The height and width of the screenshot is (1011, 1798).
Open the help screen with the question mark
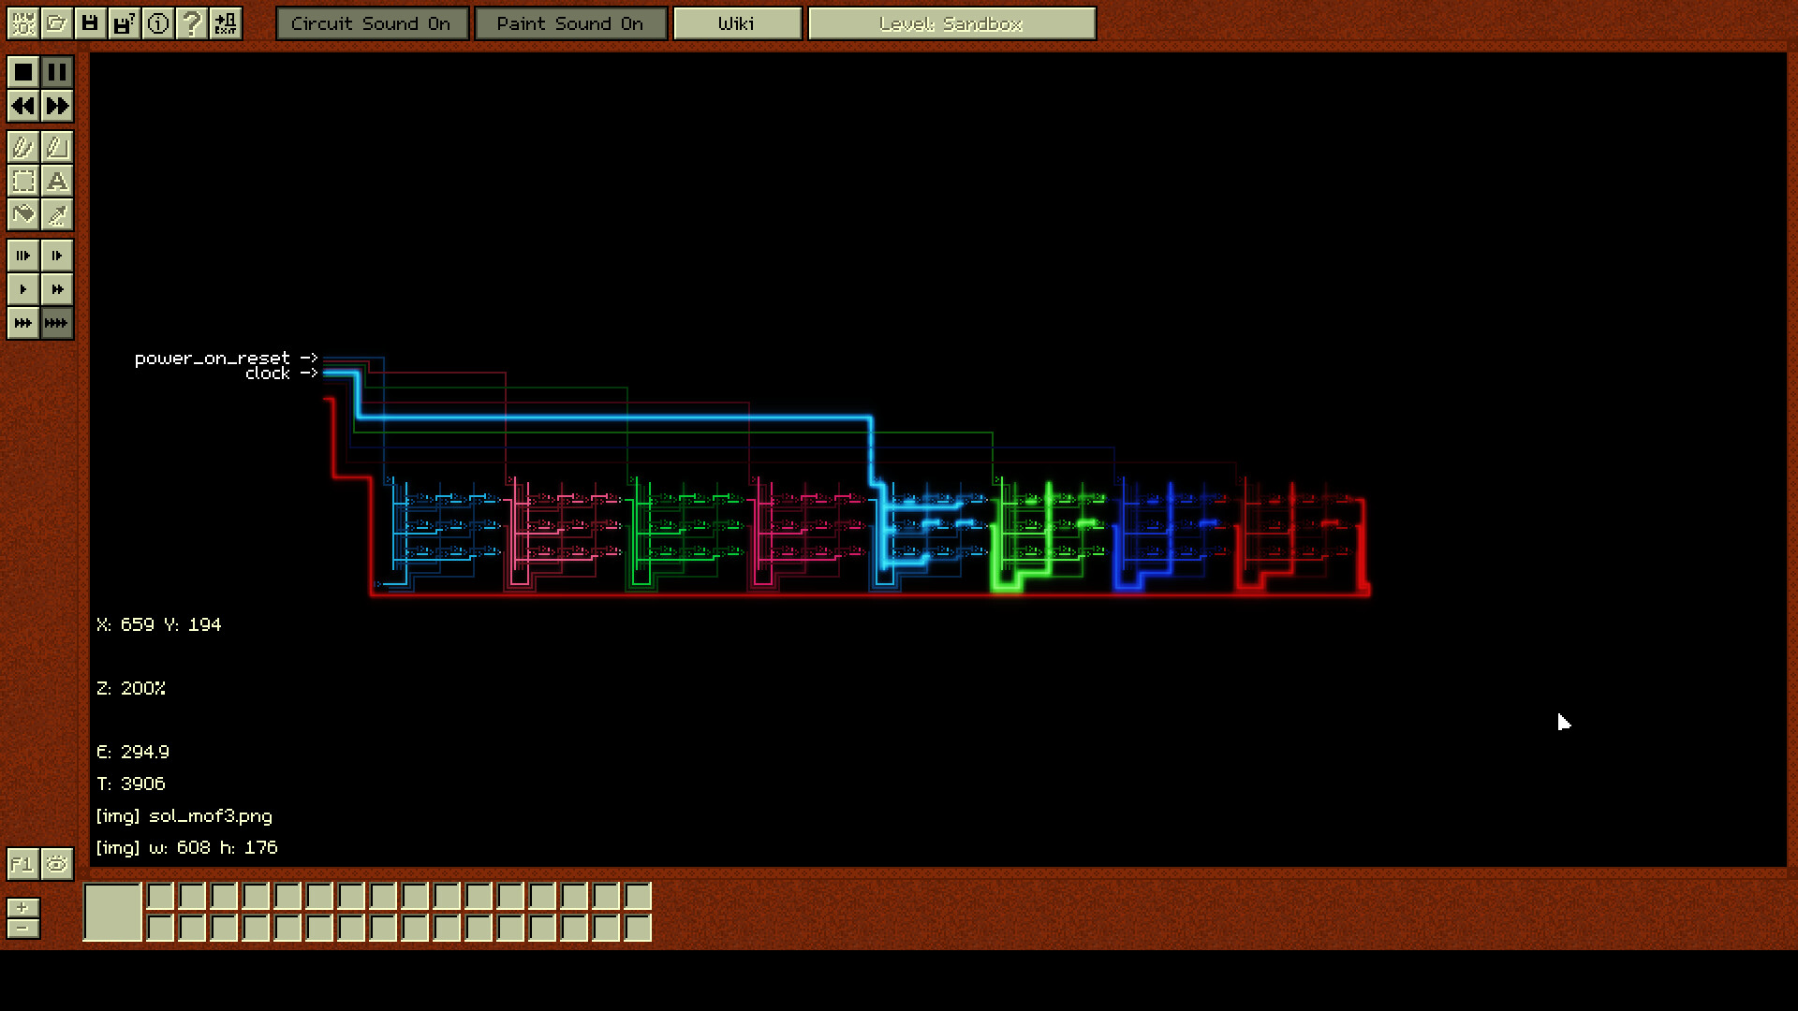tap(191, 23)
